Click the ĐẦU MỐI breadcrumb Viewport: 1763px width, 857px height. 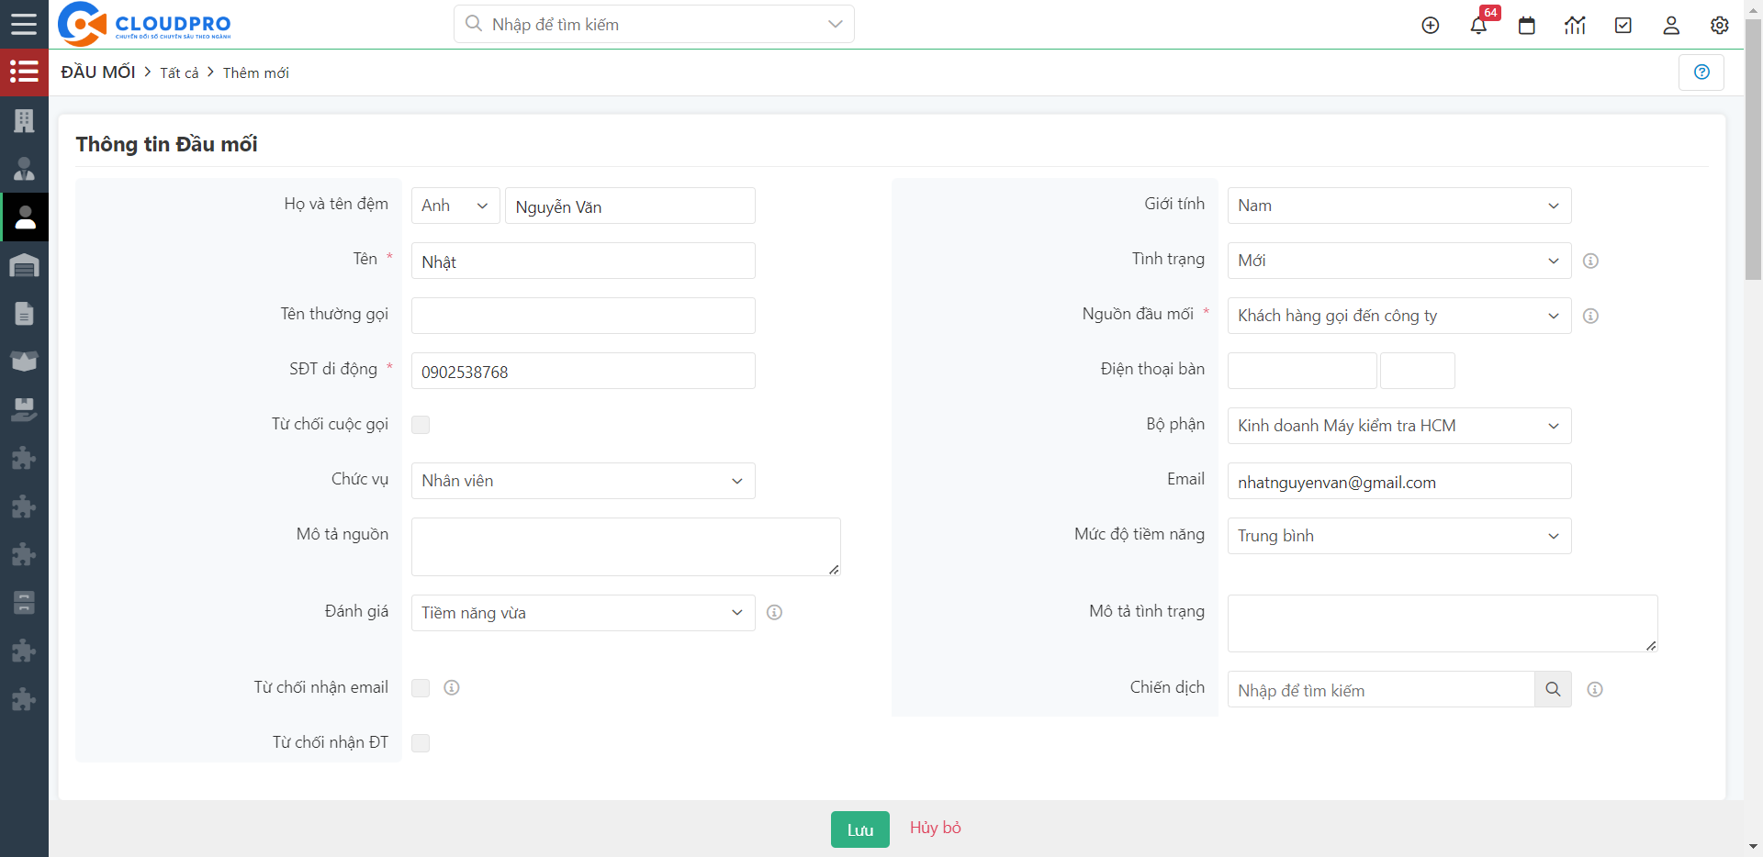click(x=98, y=72)
